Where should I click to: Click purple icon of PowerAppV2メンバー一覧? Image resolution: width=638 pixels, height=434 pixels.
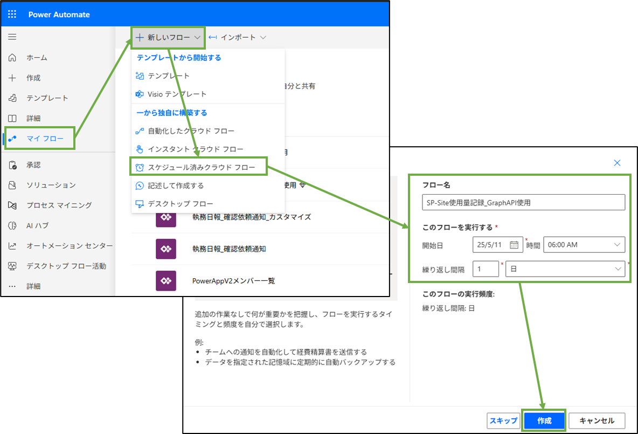166,281
